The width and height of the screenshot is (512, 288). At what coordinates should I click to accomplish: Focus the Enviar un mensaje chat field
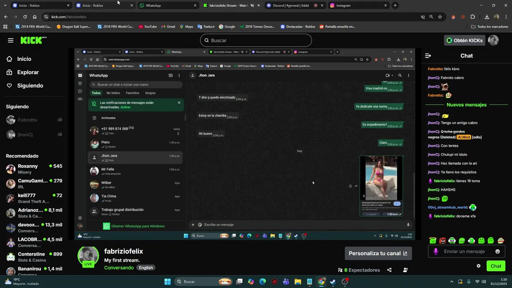point(466,252)
